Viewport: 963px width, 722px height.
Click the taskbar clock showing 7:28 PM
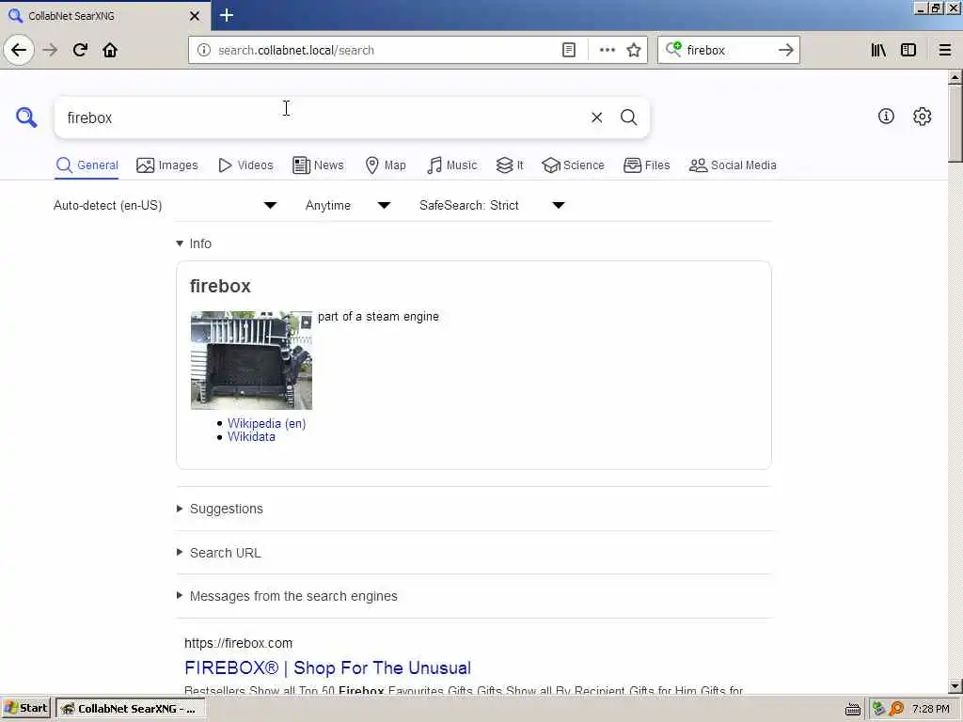[930, 709]
